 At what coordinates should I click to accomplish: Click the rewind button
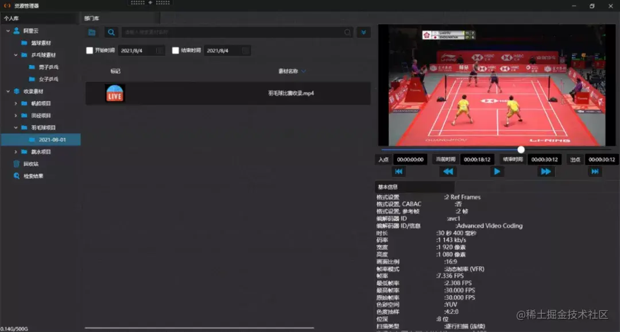[448, 171]
